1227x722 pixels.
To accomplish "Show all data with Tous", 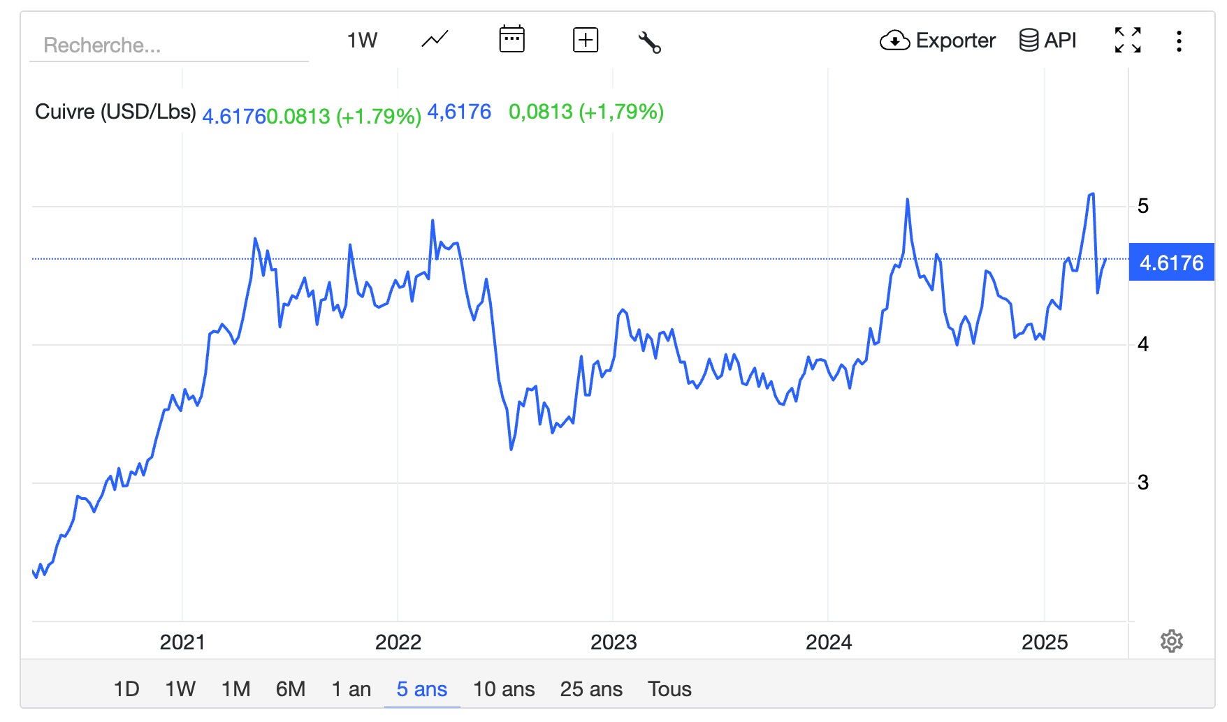I will 669,689.
